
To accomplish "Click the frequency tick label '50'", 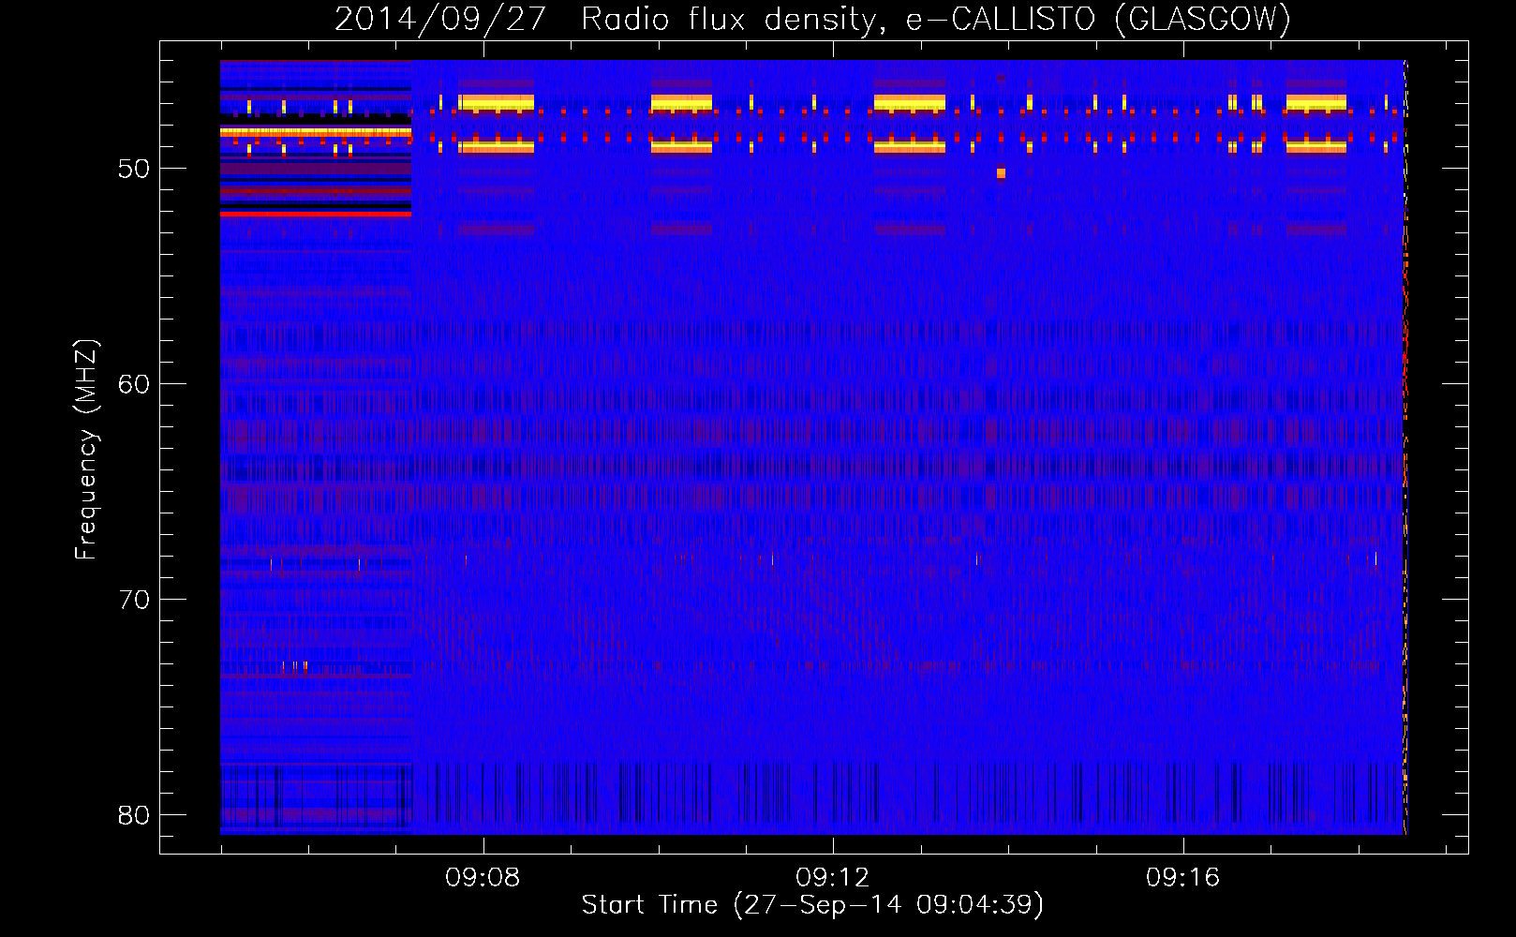I will pyautogui.click(x=134, y=169).
